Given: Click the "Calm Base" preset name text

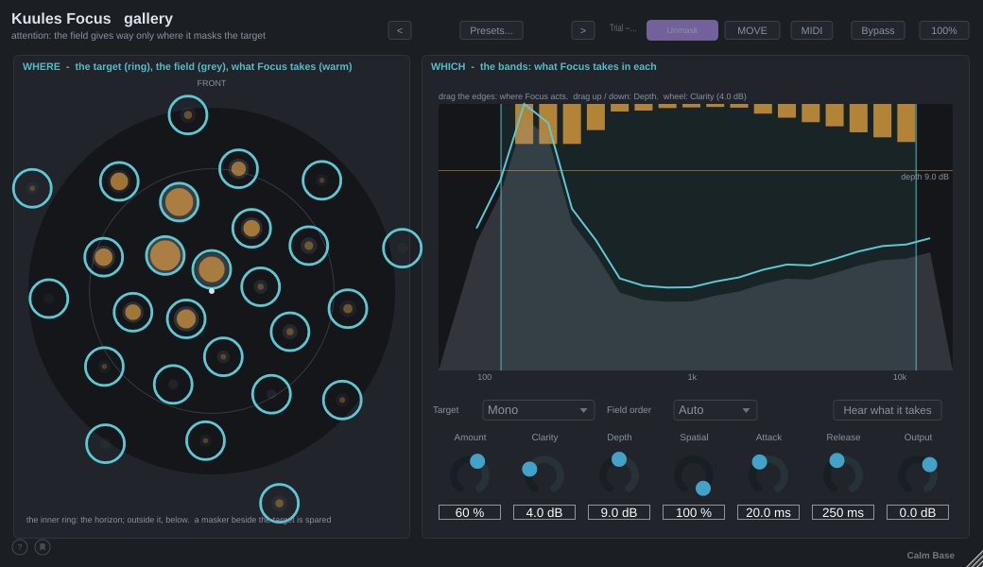Looking at the screenshot, I should pos(930,555).
